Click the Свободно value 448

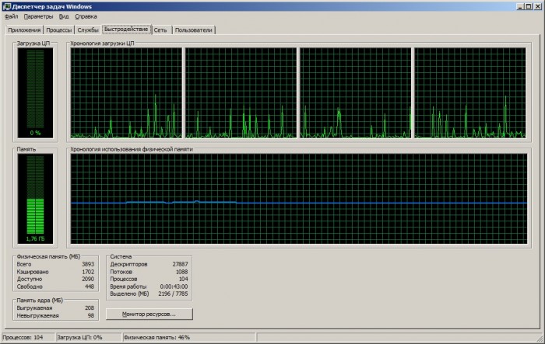90,287
